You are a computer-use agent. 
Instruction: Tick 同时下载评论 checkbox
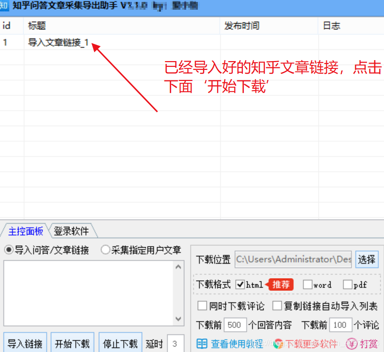(x=202, y=306)
